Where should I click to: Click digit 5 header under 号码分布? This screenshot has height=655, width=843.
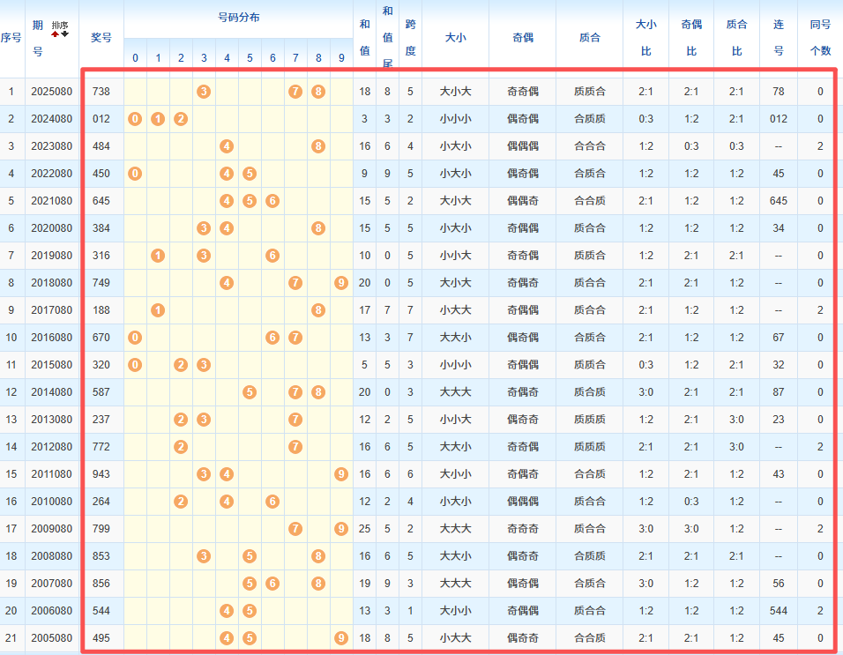pos(250,57)
